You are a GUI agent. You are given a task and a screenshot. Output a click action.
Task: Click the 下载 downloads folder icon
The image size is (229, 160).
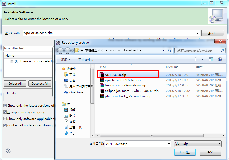66,75
